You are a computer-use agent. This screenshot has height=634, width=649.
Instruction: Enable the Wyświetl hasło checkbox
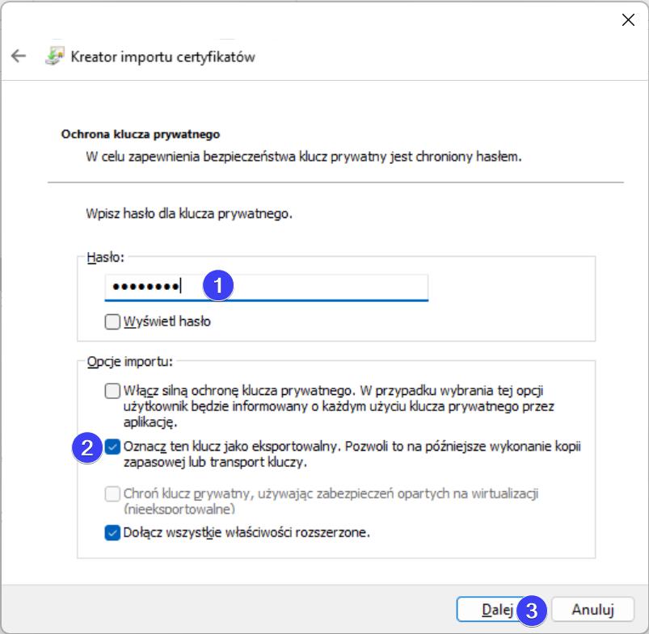point(113,321)
